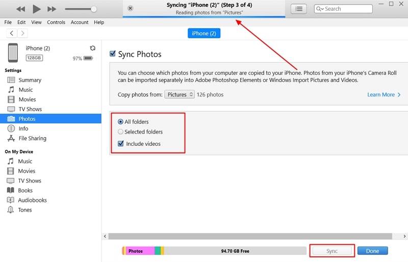Image resolution: width=408 pixels, height=262 pixels.
Task: Click the sync refresh icon beside iPhone name
Action: coord(92,48)
